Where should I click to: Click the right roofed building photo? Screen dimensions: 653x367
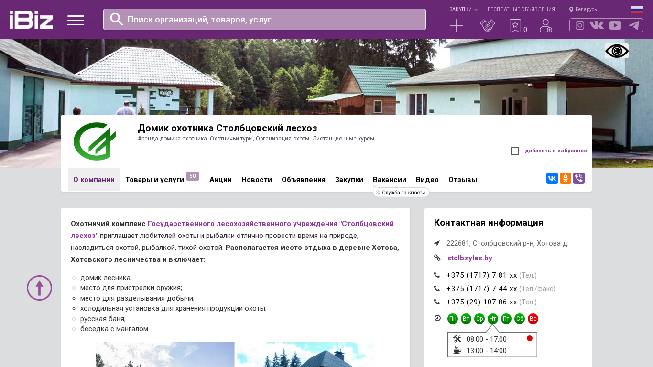coord(307,355)
